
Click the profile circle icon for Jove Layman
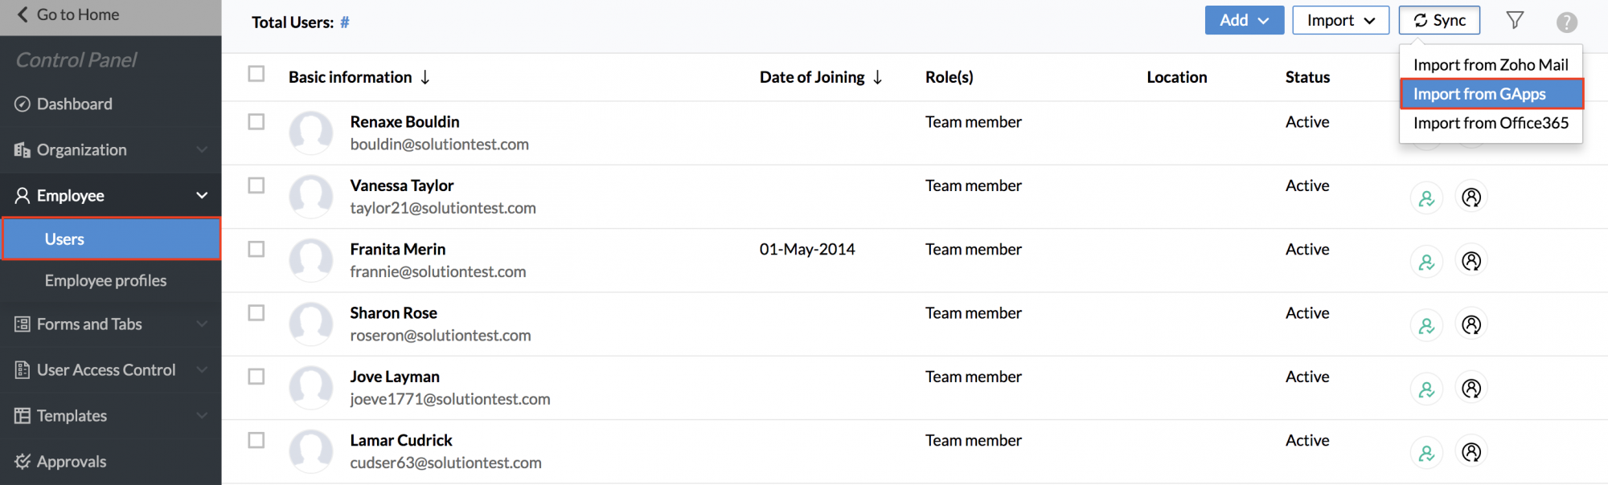click(x=1471, y=389)
